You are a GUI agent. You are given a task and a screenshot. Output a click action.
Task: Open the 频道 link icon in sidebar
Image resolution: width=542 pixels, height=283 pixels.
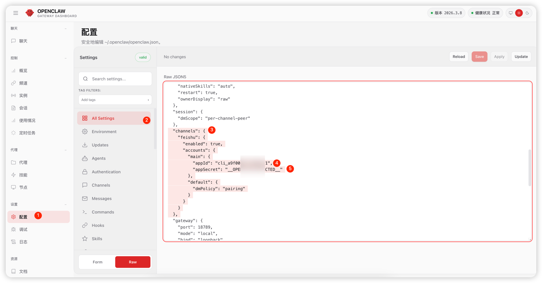(13, 83)
